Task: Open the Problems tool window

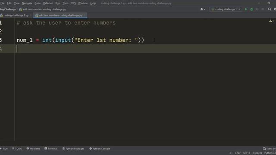Action: tap(33, 149)
